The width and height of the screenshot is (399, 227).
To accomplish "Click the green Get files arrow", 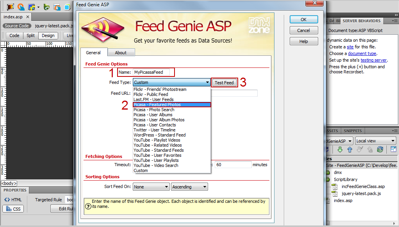I will [340, 149].
